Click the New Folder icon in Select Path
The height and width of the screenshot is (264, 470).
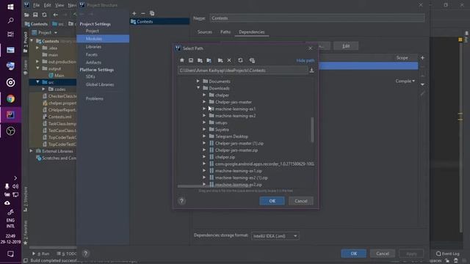point(220,60)
